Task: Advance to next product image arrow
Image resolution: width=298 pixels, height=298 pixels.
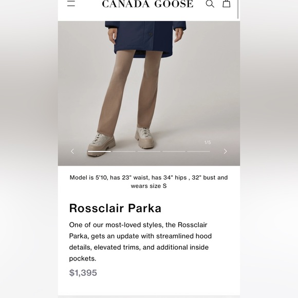Action: coord(225,151)
